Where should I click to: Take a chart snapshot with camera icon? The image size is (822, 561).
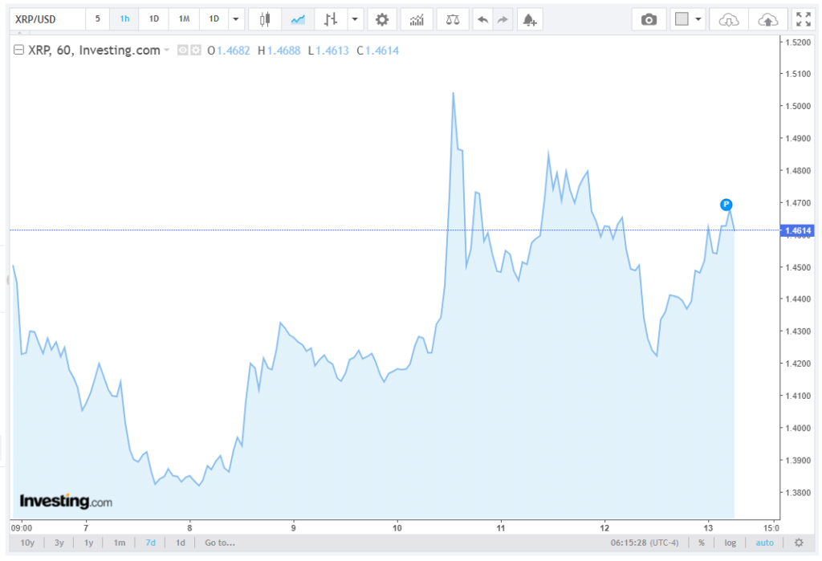(x=649, y=19)
